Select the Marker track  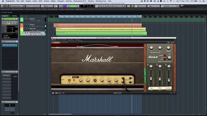tap(32, 19)
